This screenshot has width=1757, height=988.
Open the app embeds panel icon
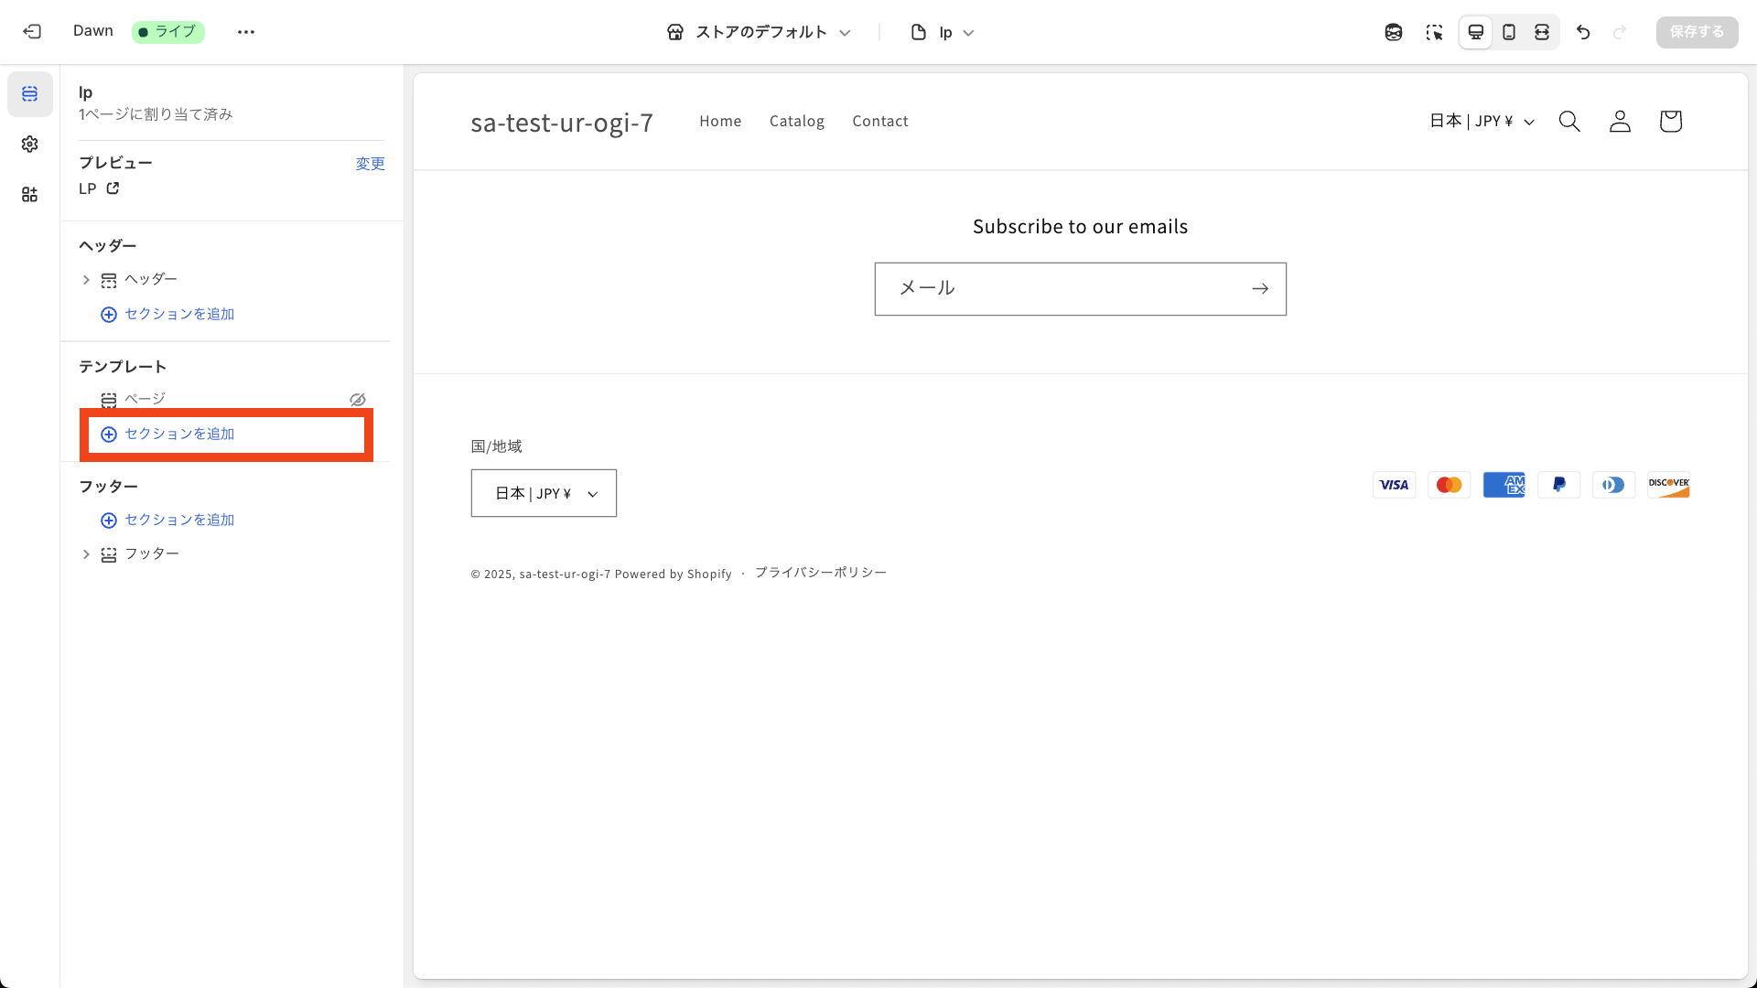coord(29,194)
